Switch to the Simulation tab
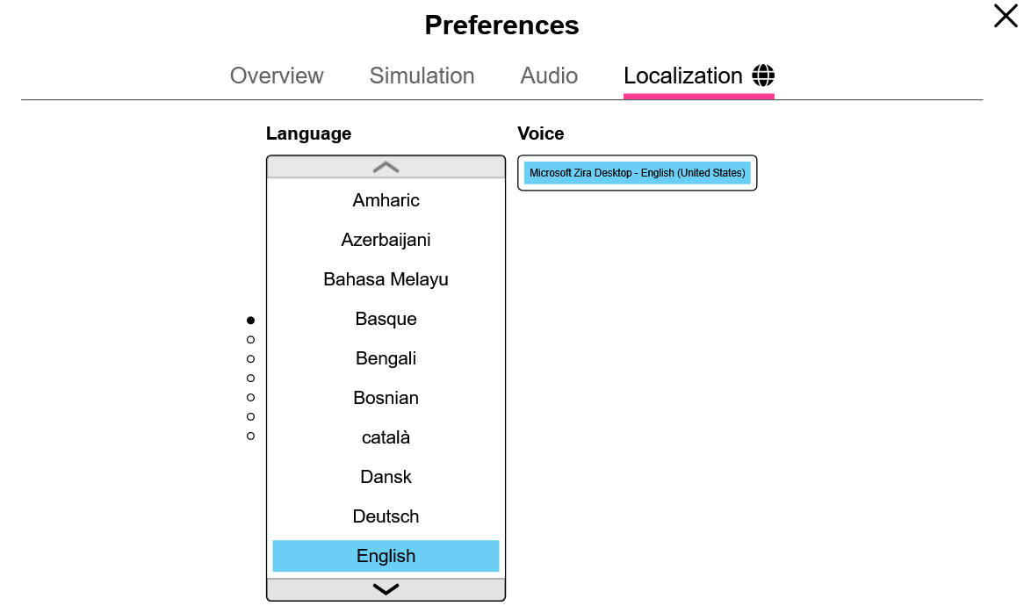Screen dimensions: 1024x606 point(422,76)
